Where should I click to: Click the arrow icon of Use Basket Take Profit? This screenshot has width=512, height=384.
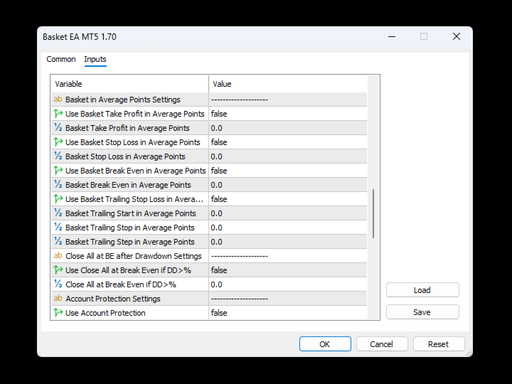tap(58, 114)
